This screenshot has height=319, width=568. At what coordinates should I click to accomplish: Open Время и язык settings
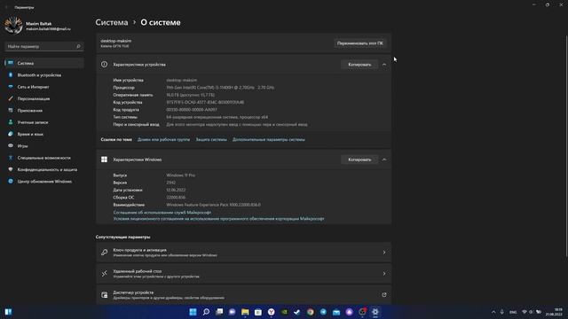30,134
